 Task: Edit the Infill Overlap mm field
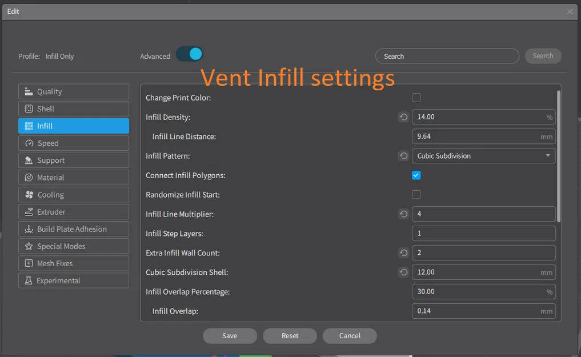483,311
